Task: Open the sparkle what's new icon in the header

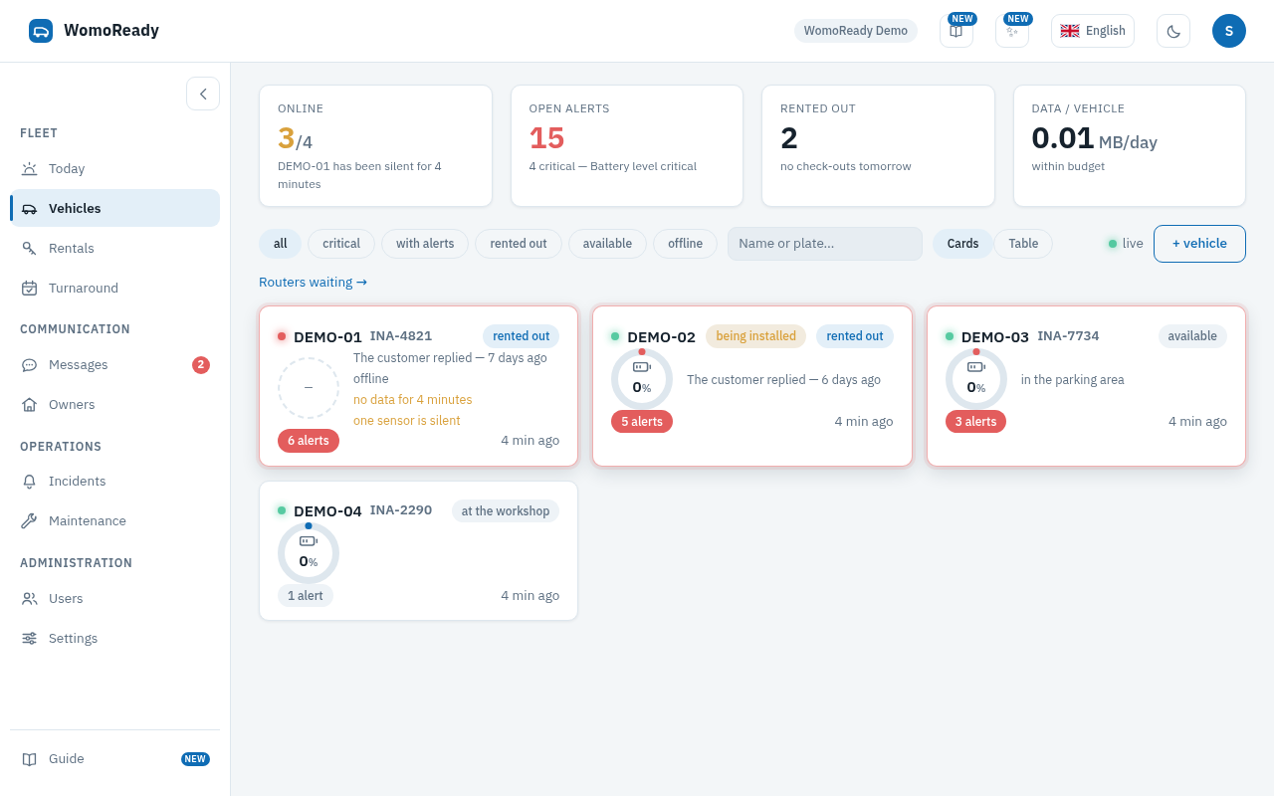Action: coord(1012,31)
